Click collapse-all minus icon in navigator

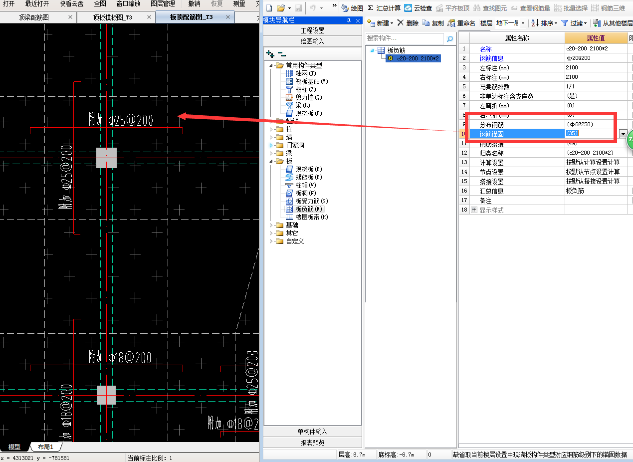pos(281,53)
